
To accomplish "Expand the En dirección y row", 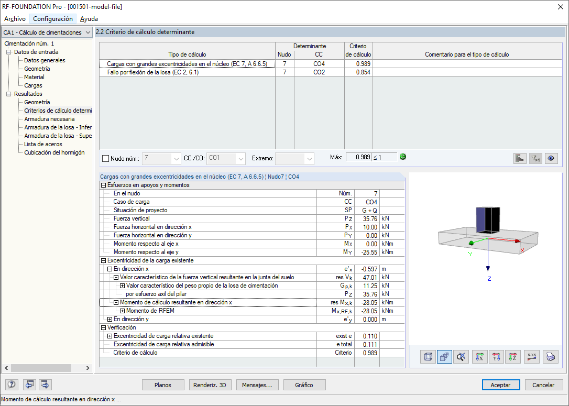I will [110, 319].
